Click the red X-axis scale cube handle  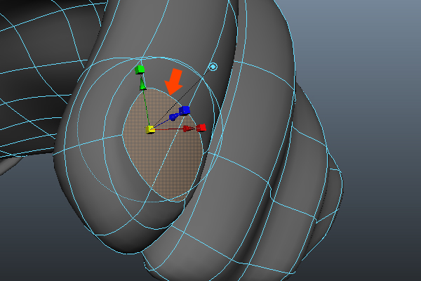tap(201, 128)
